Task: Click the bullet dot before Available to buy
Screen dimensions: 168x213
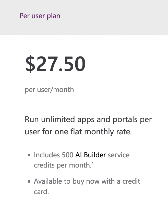Action: tap(29, 182)
